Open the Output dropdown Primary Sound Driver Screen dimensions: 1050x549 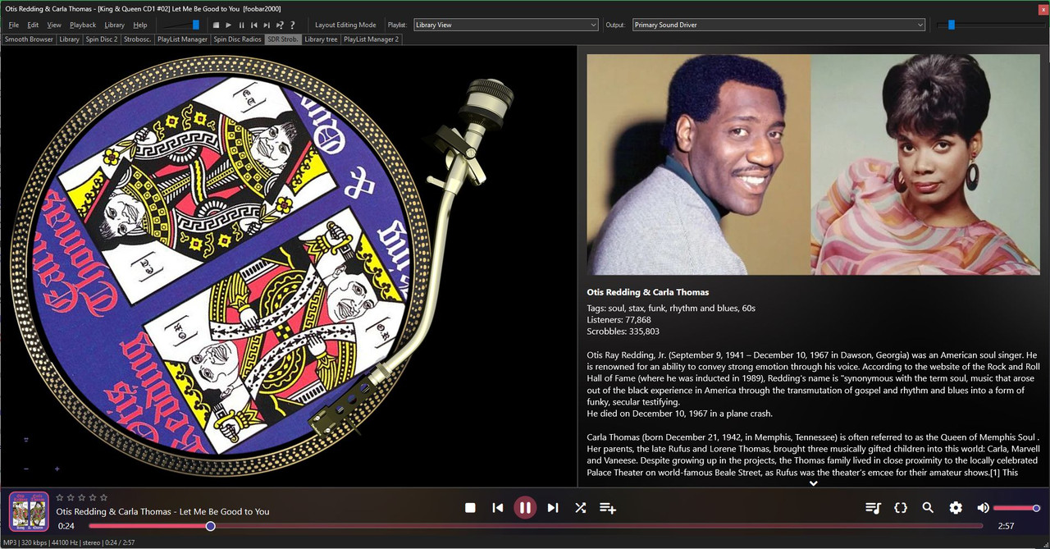pos(778,25)
